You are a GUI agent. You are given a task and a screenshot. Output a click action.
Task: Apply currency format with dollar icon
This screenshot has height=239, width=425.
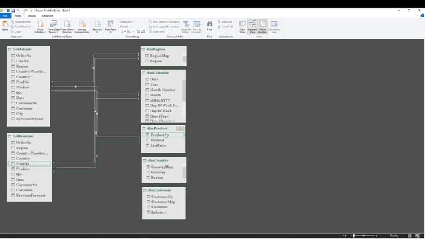click(x=123, y=31)
